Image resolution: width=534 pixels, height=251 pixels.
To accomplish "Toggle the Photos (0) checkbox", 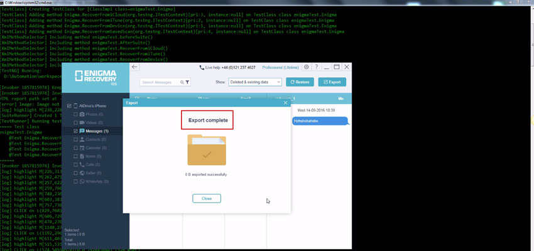I will [x=75, y=114].
